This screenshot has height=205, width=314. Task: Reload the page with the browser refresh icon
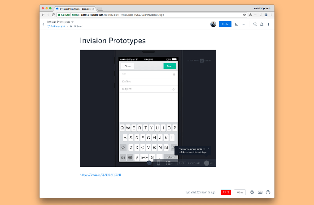click(53, 15)
